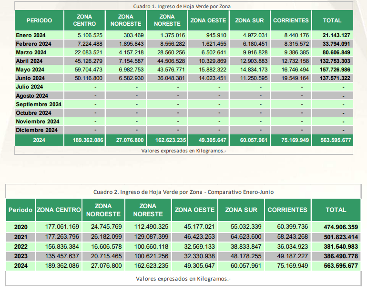Click the 2021 total 501.823.414
Viewport: 367px width, 293px height.
[341, 237]
